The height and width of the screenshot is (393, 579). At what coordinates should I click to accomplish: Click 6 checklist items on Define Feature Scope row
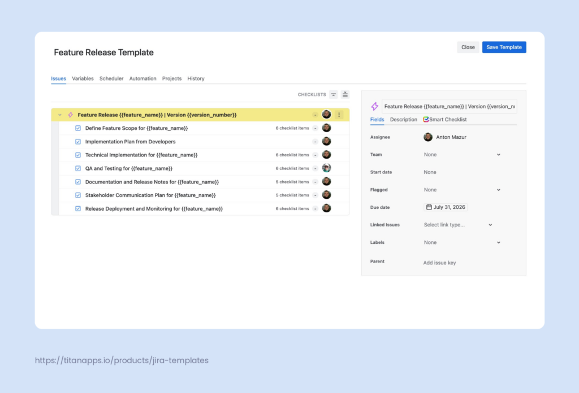coord(292,128)
